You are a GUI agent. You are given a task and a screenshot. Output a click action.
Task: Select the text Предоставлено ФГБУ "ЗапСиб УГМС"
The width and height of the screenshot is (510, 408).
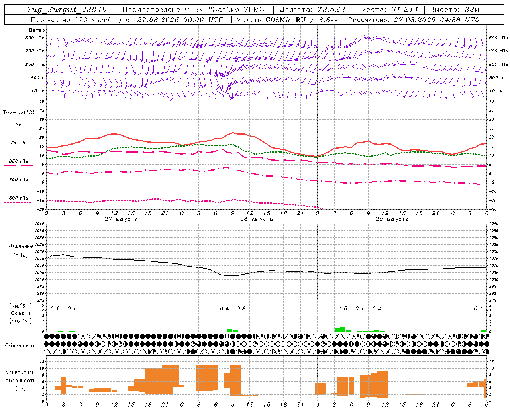[196, 10]
